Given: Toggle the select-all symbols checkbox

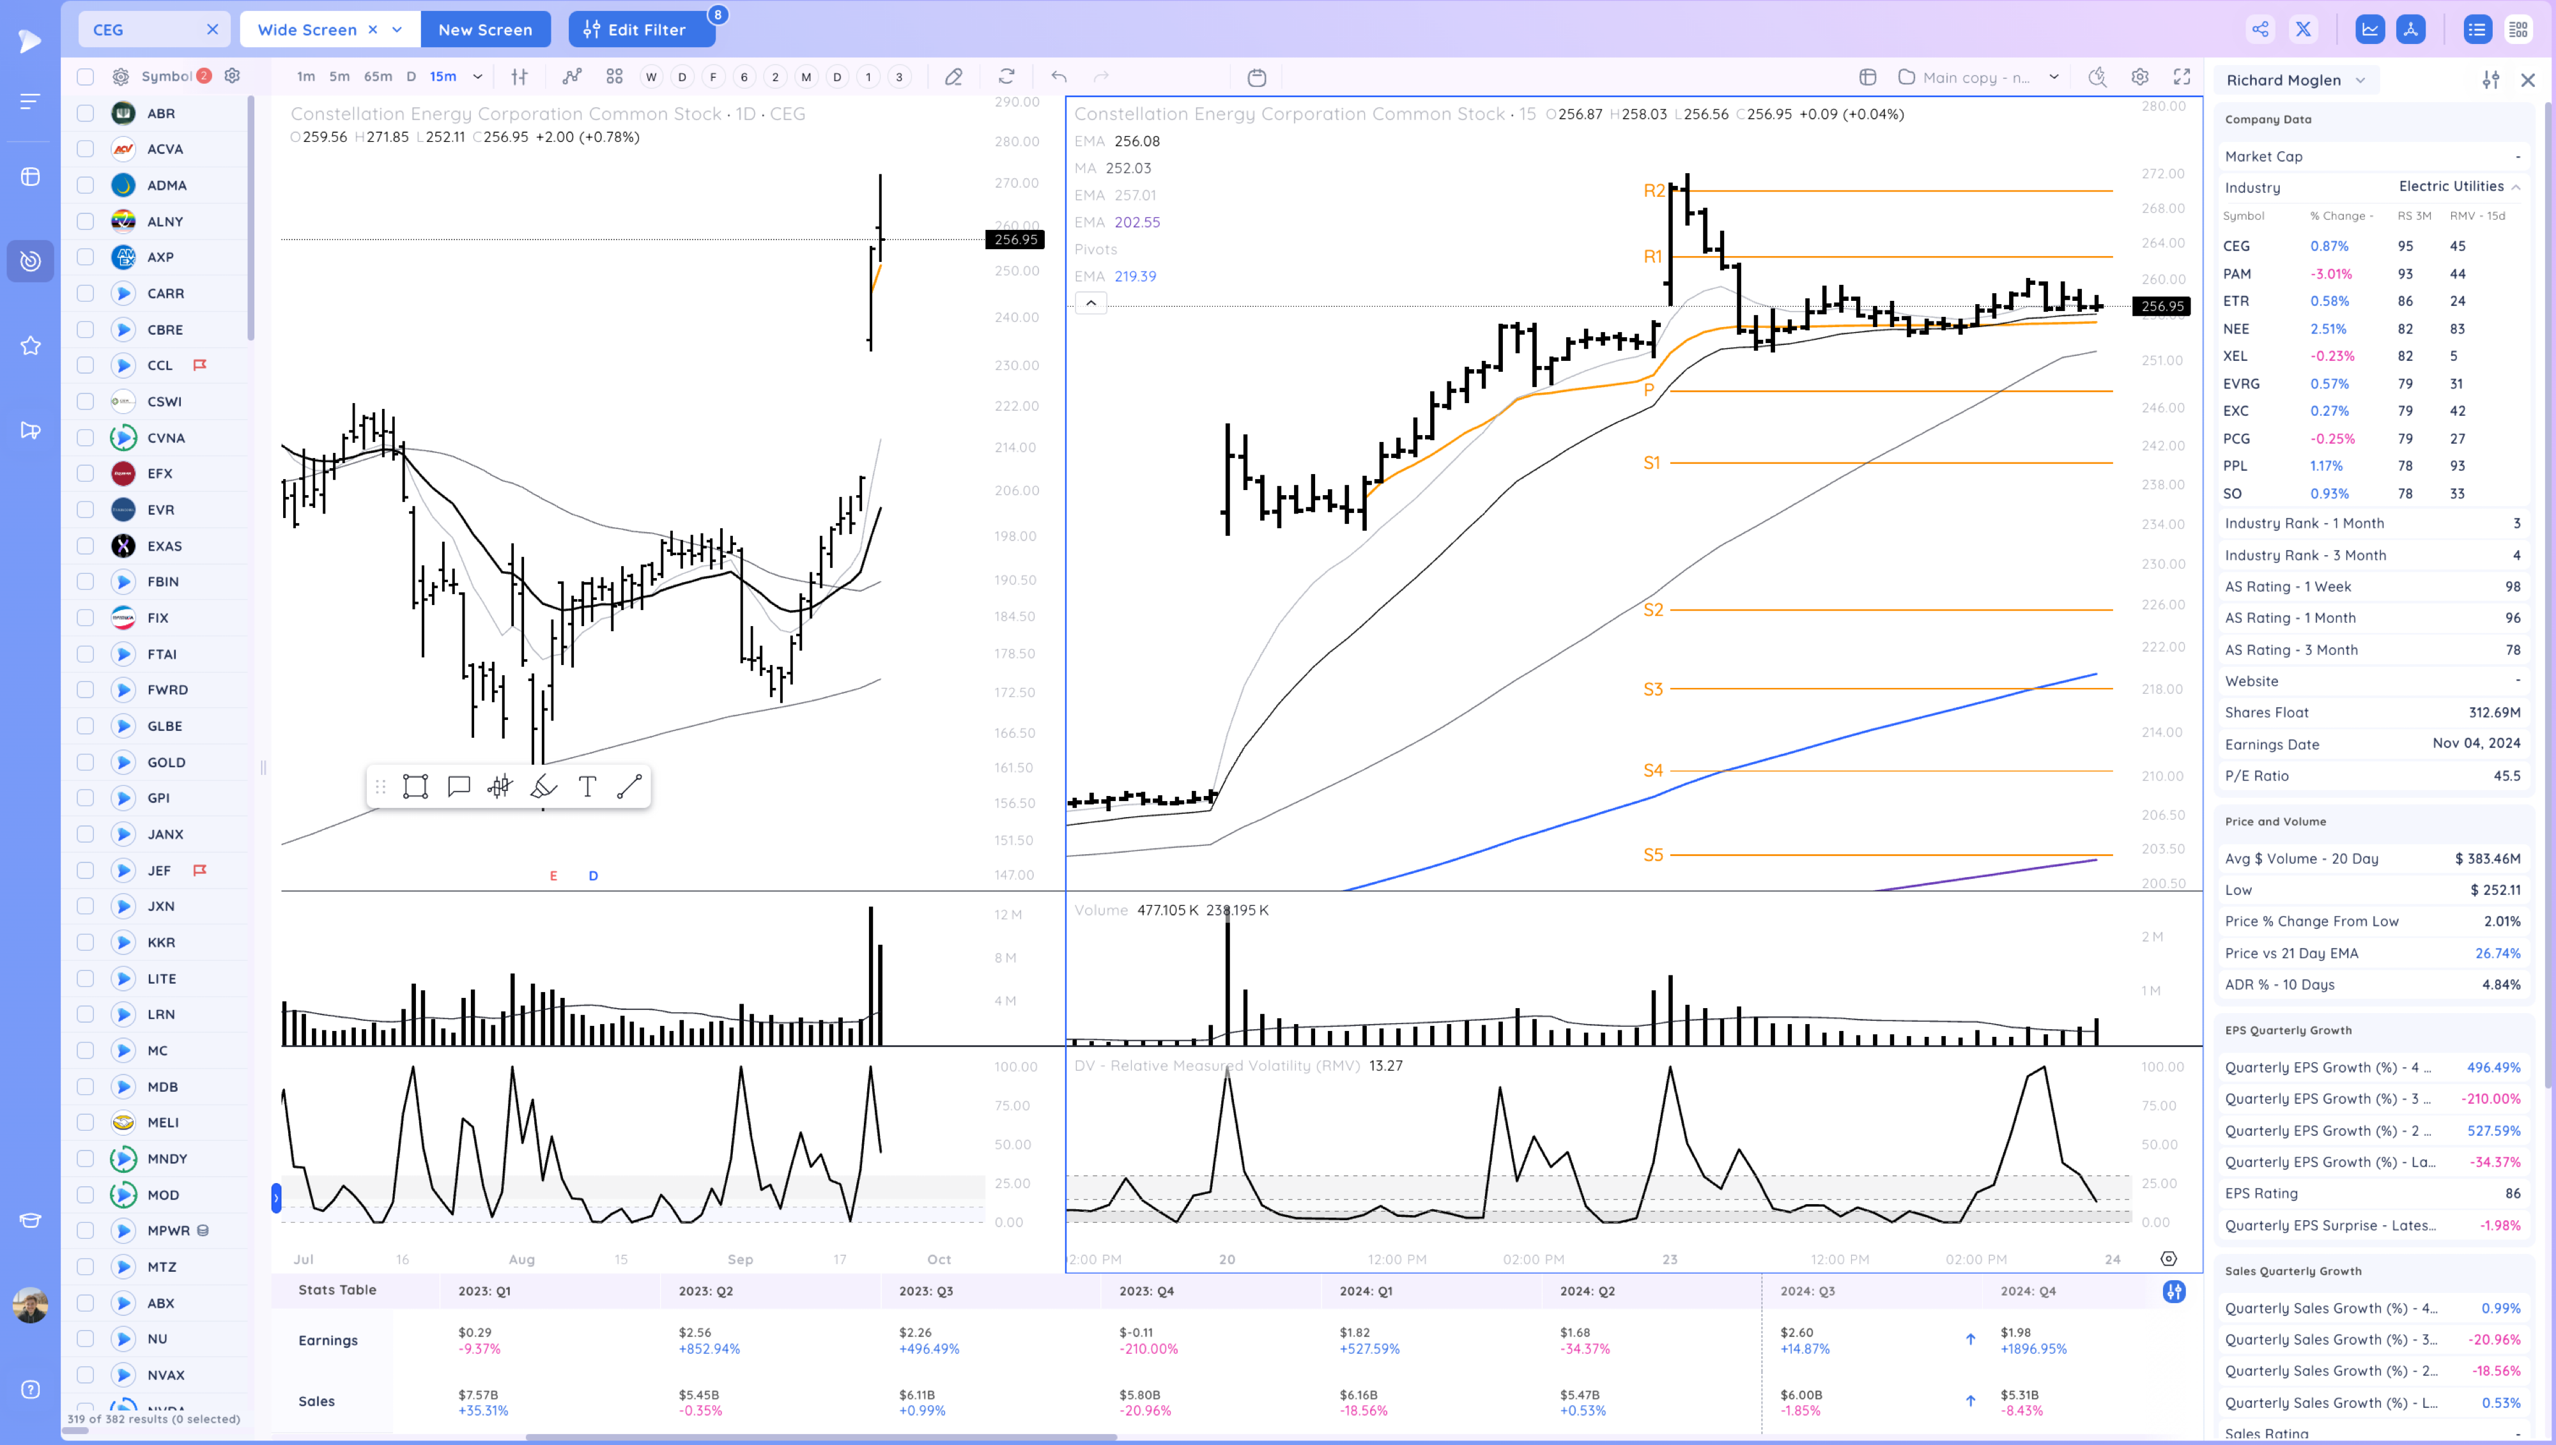Looking at the screenshot, I should [86, 77].
